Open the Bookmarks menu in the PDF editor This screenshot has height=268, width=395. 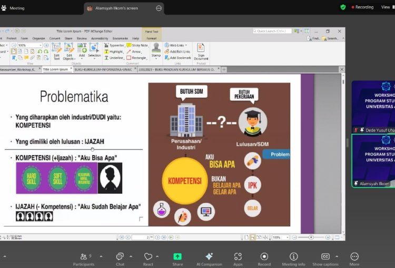120,38
